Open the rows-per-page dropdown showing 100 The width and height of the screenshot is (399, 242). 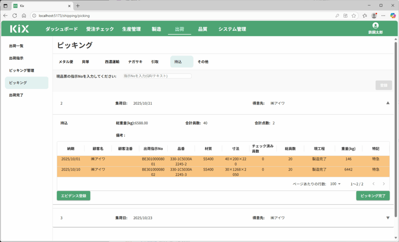[335, 184]
